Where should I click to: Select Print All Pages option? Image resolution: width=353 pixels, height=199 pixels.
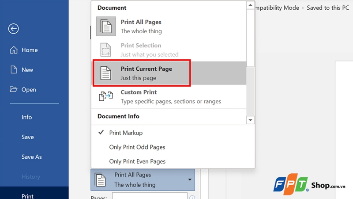(x=169, y=27)
